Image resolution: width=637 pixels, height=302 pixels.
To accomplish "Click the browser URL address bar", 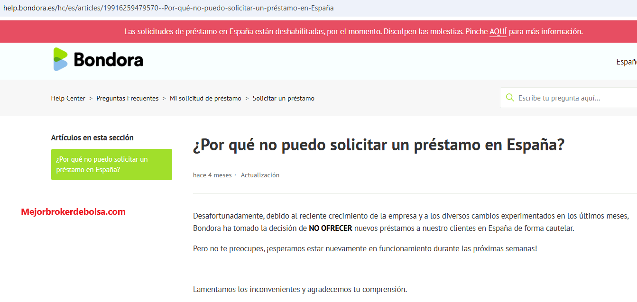I will pyautogui.click(x=318, y=8).
